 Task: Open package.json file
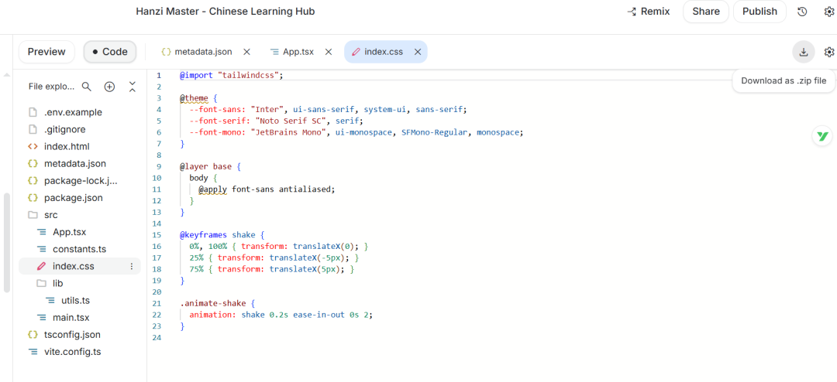[73, 198]
